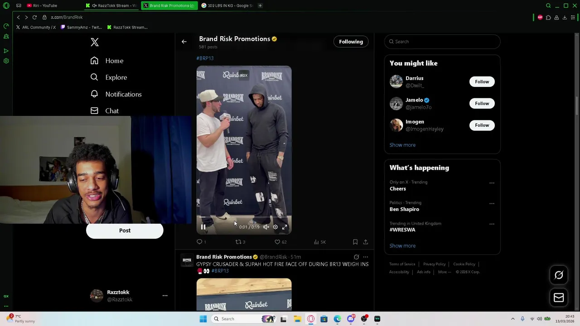Reload the current page

tap(34, 17)
